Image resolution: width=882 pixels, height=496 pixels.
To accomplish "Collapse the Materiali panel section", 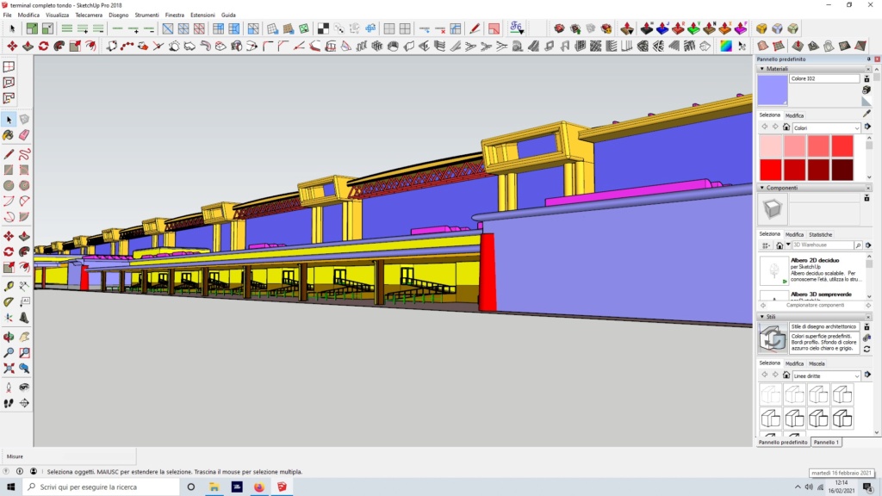I will point(762,69).
